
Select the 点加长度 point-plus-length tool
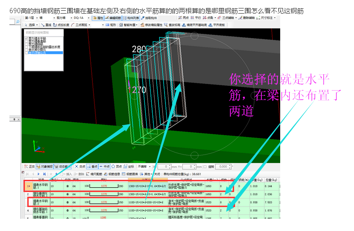[x=61, y=25]
